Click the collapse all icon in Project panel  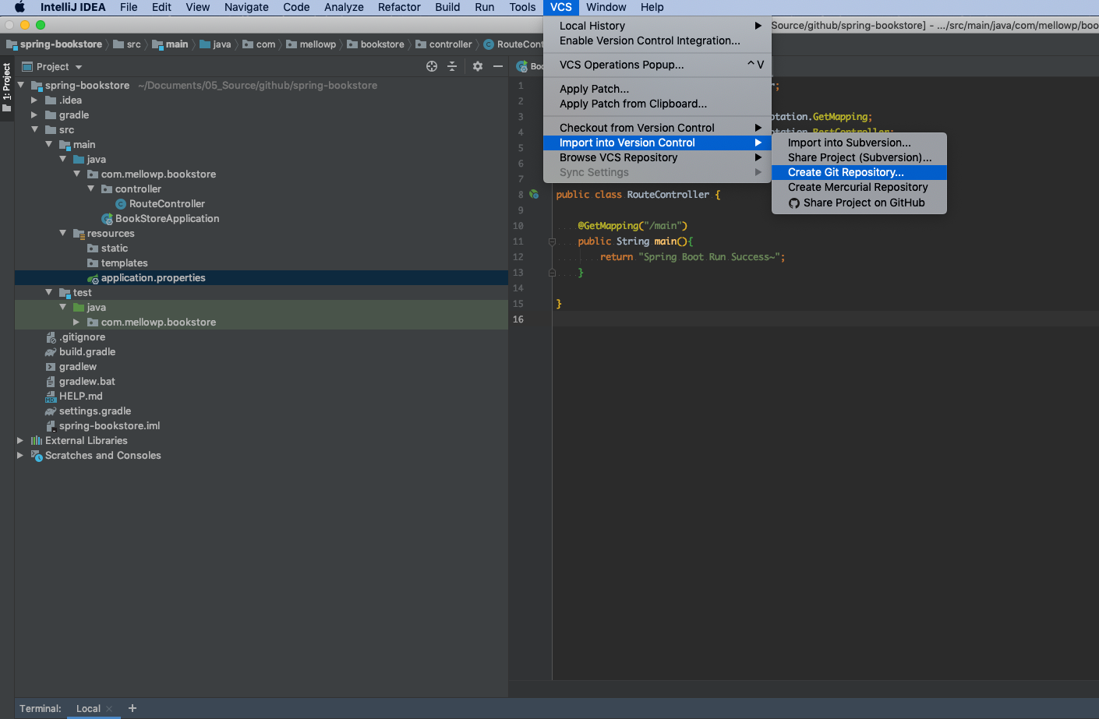[452, 66]
